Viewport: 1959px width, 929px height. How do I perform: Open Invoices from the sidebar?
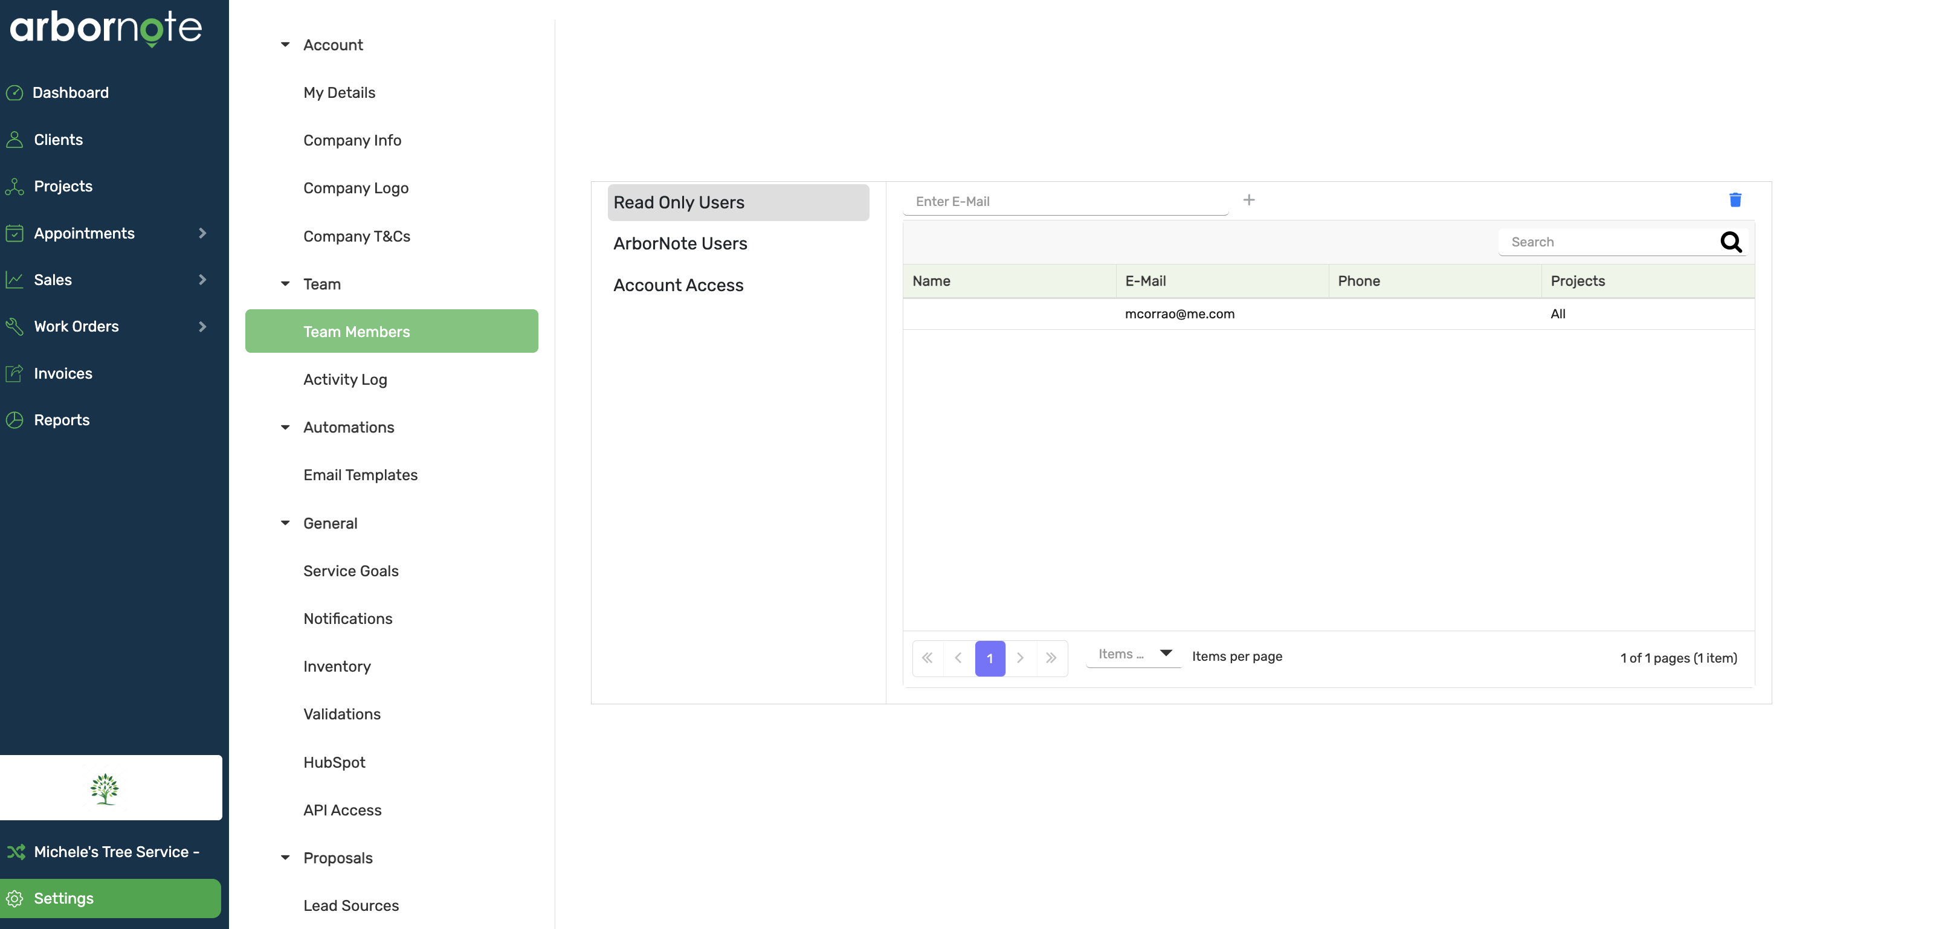(x=62, y=373)
